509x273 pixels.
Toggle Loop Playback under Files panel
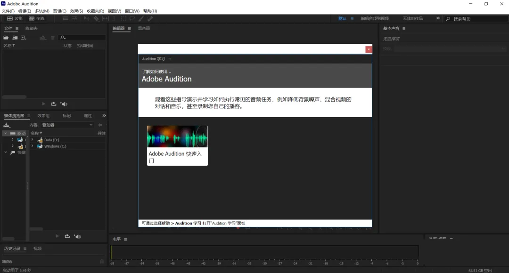coord(54,104)
